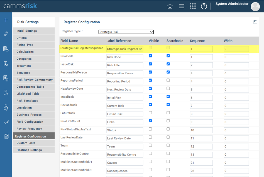
Task: Open Custom Lists settings
Action: point(34,143)
